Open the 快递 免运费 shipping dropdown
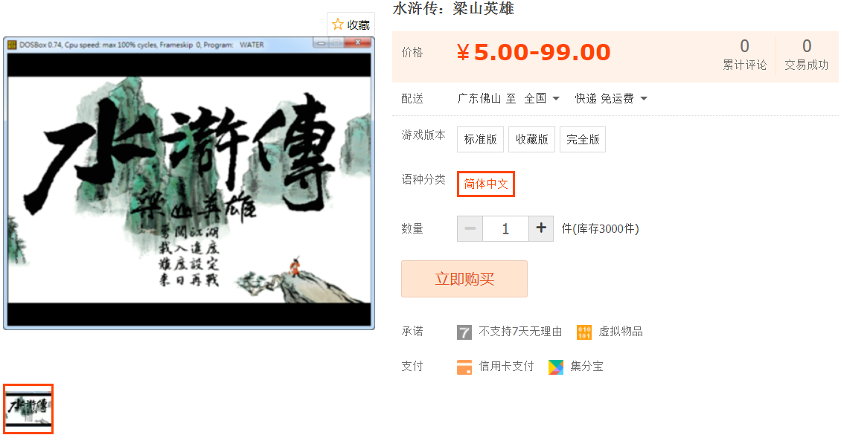 [612, 99]
